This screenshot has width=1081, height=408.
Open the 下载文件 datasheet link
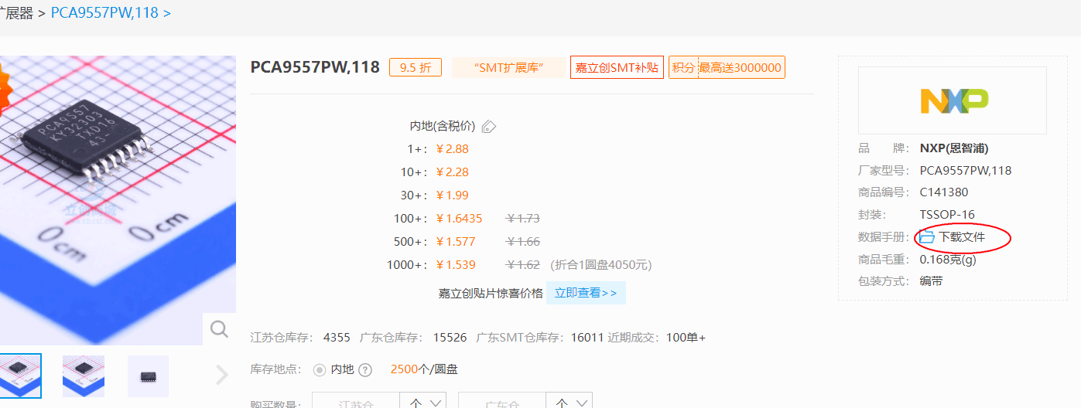[962, 237]
